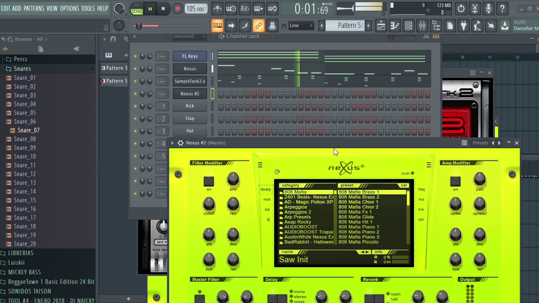
Task: Select Snare_12 in the browser
Action: tap(24, 174)
